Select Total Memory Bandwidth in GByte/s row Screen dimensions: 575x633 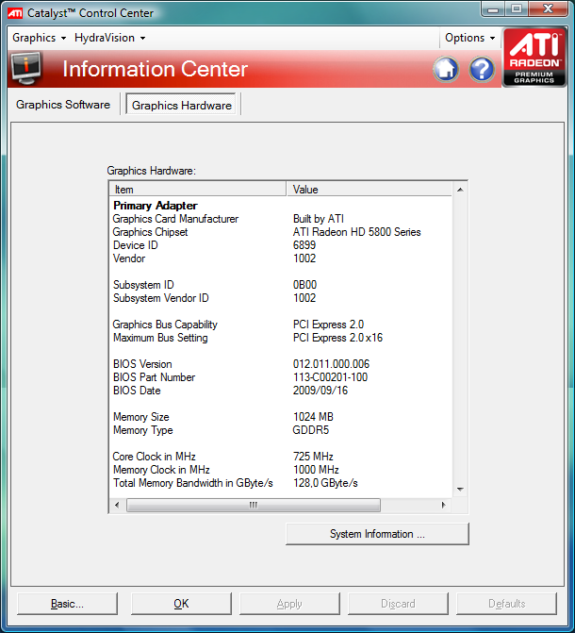pyautogui.click(x=281, y=483)
